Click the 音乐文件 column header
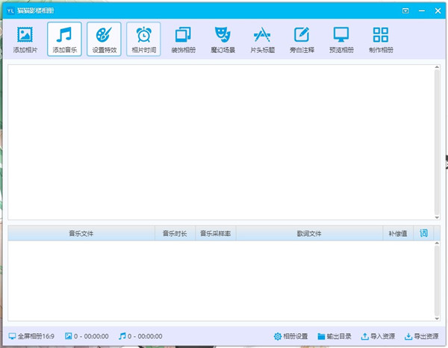Screen dimensions: 448x348 pyautogui.click(x=81, y=234)
